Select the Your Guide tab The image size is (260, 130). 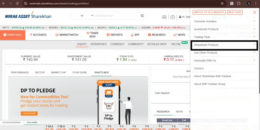point(79,72)
